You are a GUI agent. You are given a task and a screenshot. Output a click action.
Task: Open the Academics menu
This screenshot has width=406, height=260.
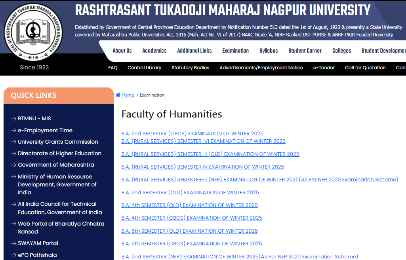154,50
